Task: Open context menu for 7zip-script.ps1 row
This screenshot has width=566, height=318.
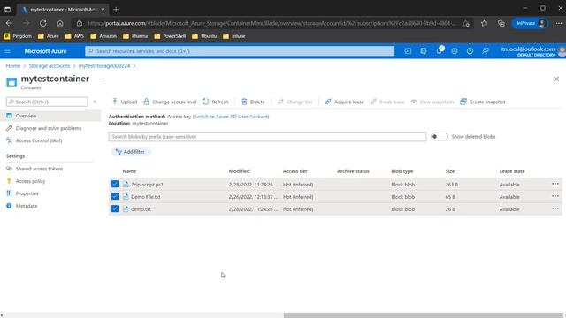Action: [x=555, y=184]
